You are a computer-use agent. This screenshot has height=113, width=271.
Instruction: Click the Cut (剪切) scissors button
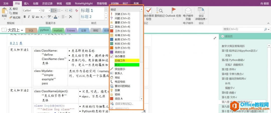click(x=13, y=9)
